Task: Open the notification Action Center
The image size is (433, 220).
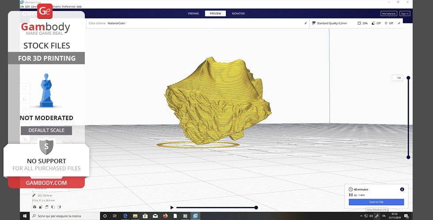Action: 406,216
